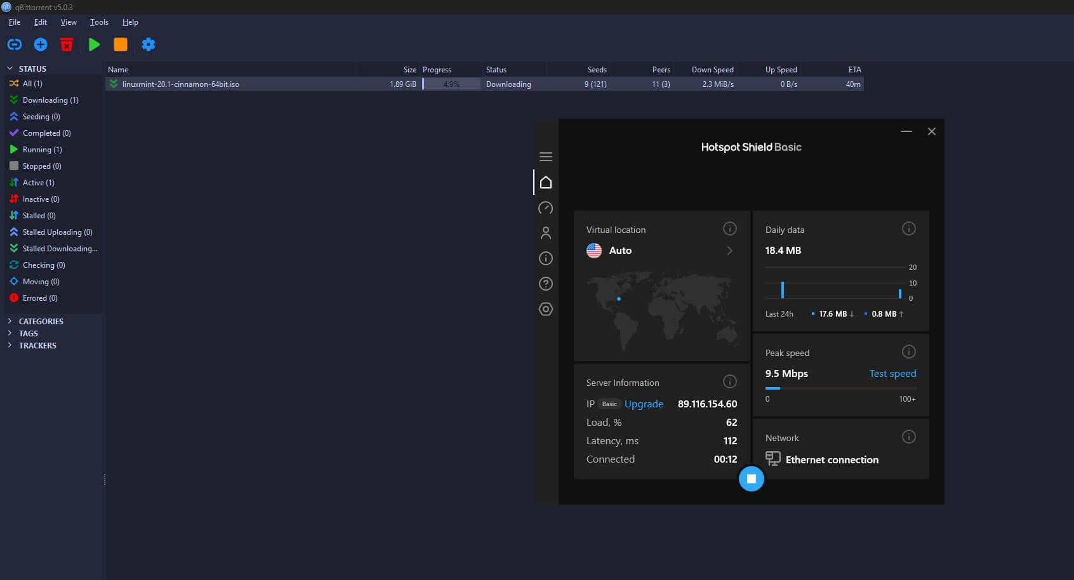Open Hotspot Shield settings icon
The width and height of the screenshot is (1074, 580).
pyautogui.click(x=546, y=309)
